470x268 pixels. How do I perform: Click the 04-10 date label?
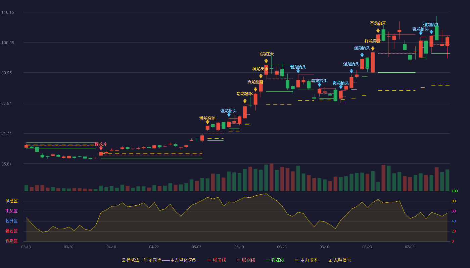tap(111, 247)
